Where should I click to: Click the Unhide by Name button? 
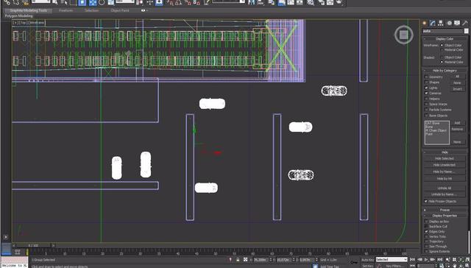[x=445, y=194]
